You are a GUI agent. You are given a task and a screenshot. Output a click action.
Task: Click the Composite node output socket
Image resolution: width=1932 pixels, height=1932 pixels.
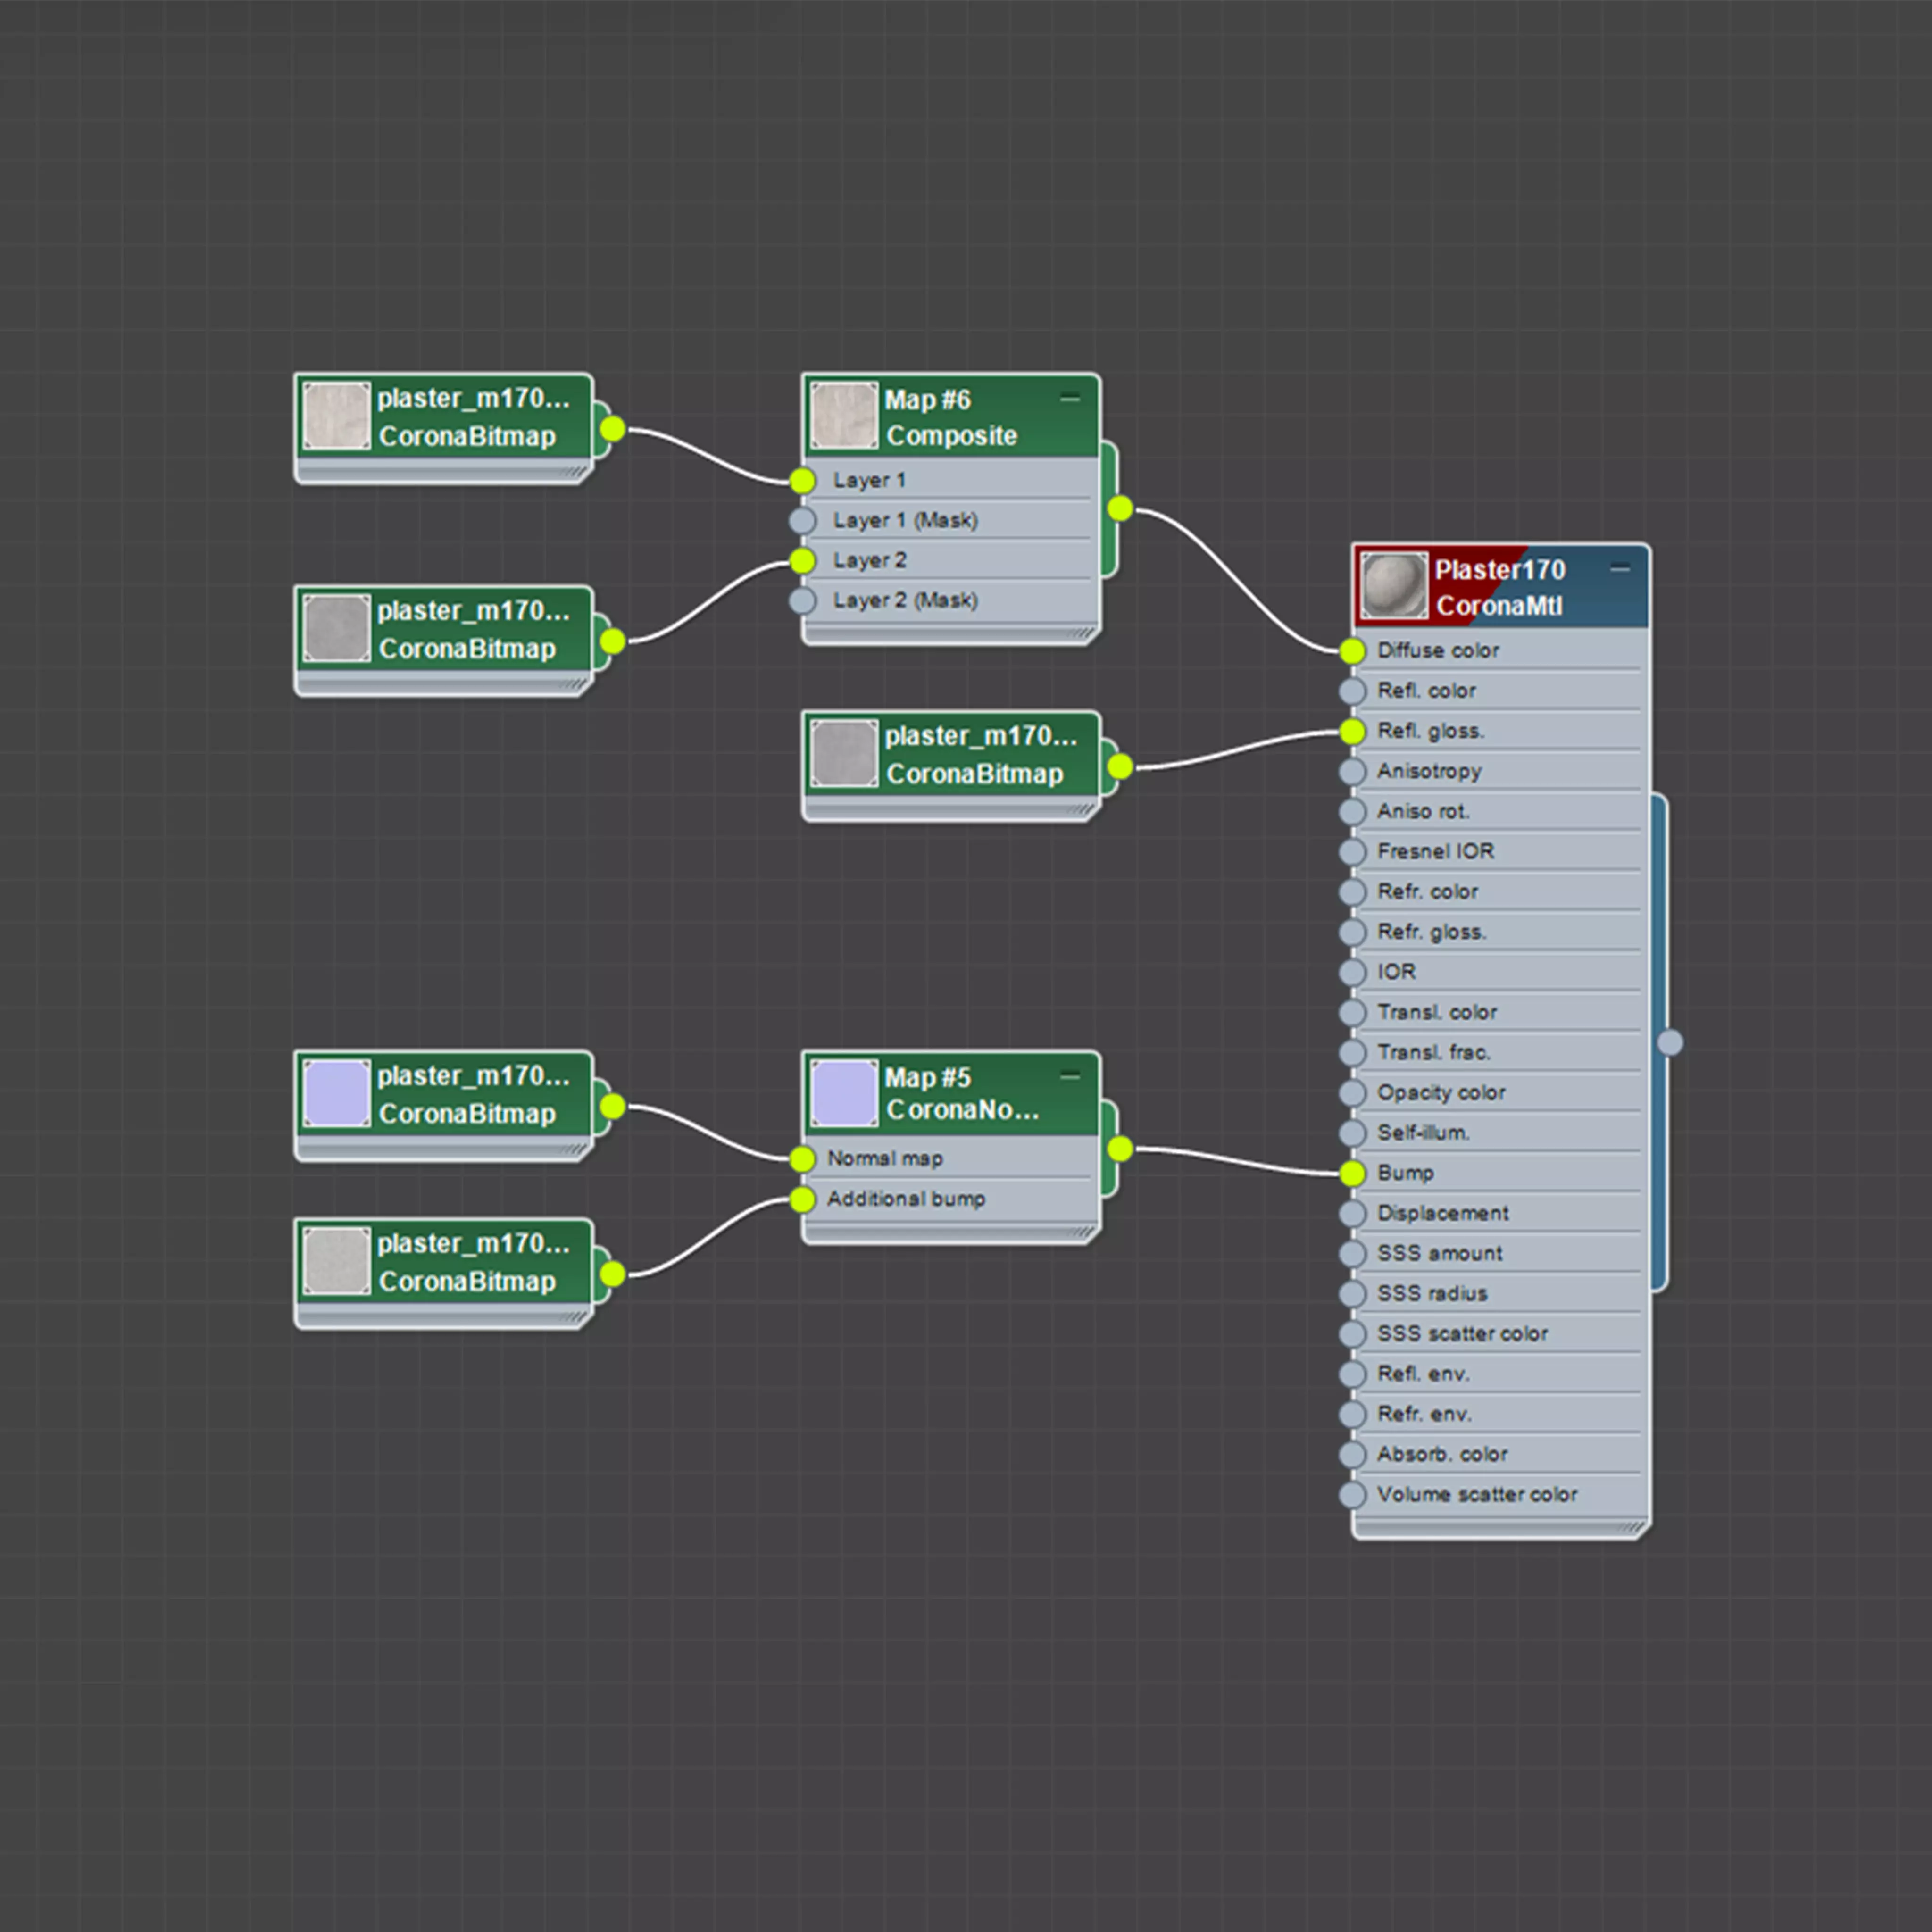(1120, 509)
